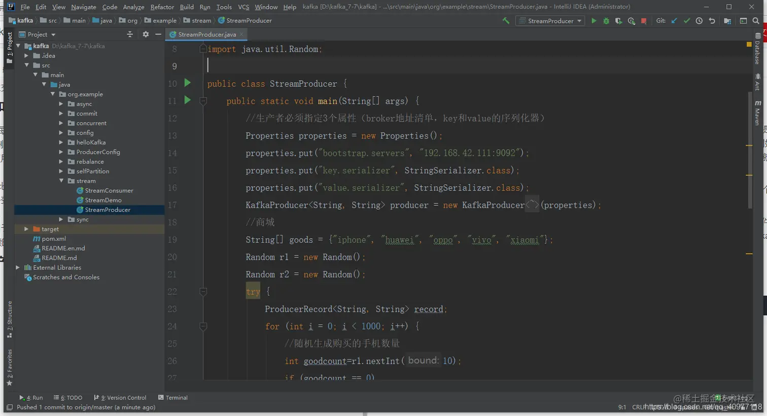This screenshot has width=767, height=416.
Task: Run with coverage icon in toolbar
Action: pyautogui.click(x=618, y=21)
